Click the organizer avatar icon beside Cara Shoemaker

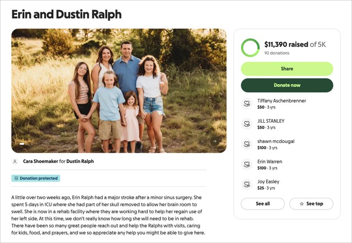pyautogui.click(x=15, y=162)
